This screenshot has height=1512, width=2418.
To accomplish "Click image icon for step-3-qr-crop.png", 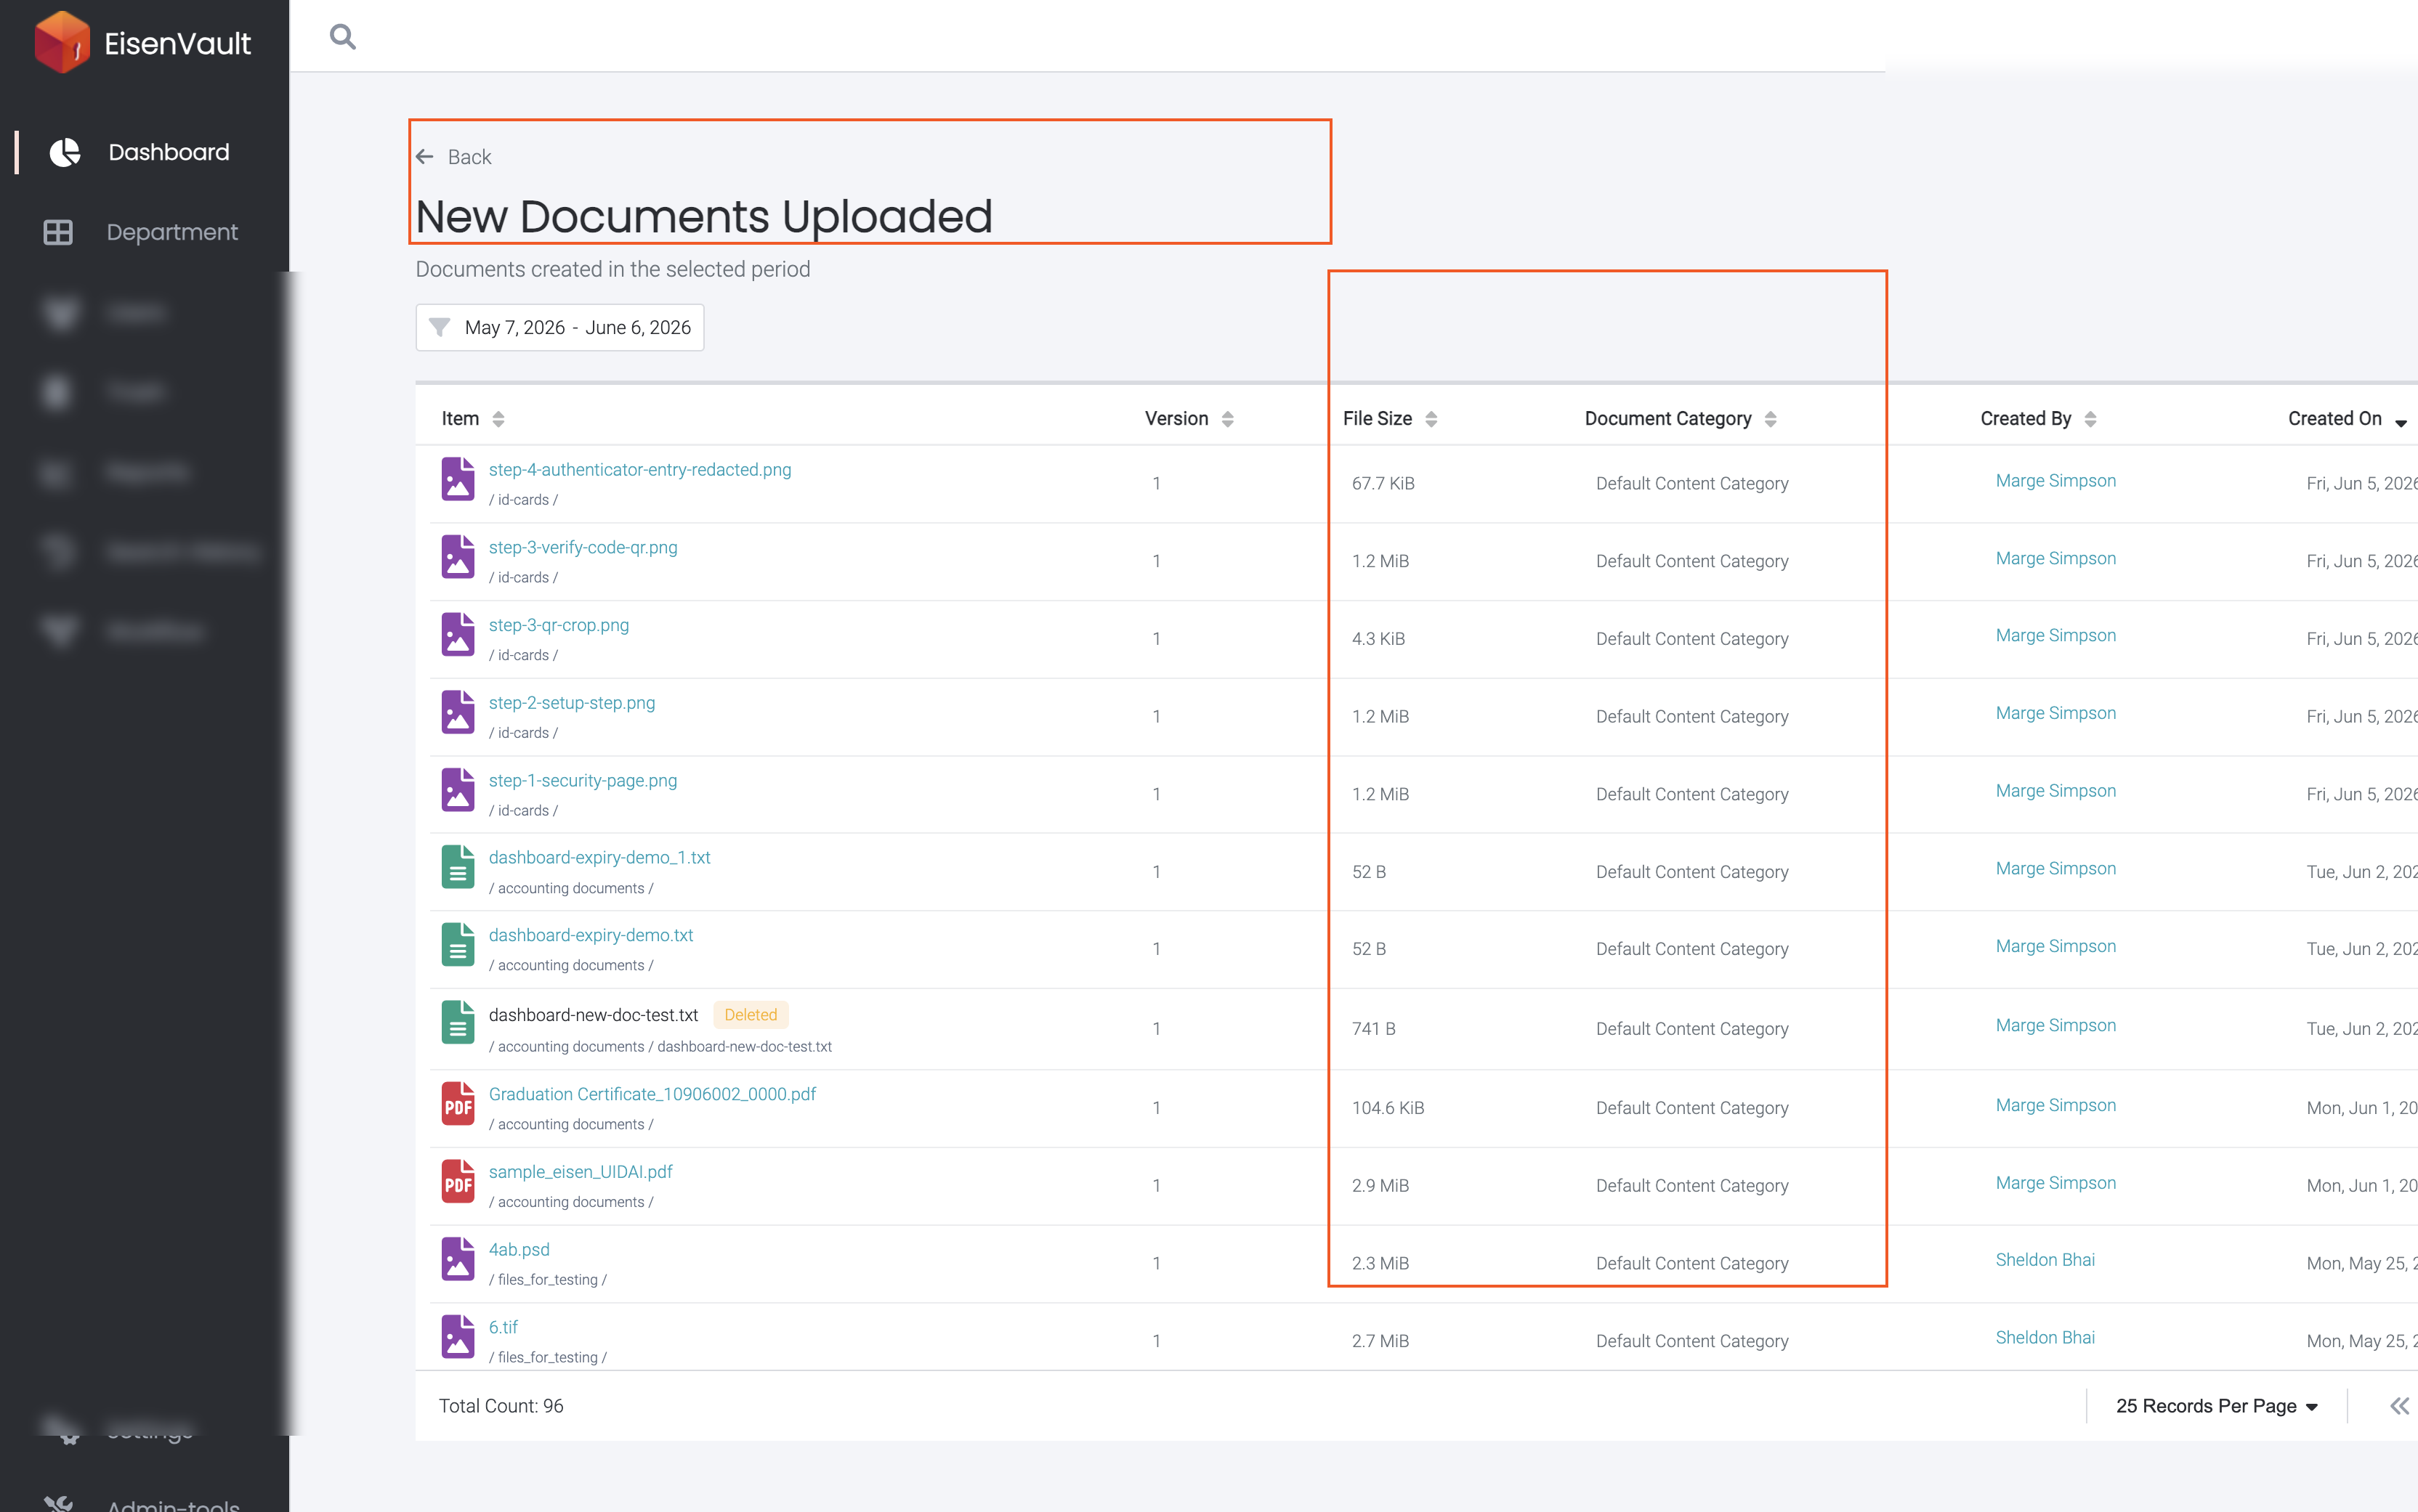I will coord(458,634).
